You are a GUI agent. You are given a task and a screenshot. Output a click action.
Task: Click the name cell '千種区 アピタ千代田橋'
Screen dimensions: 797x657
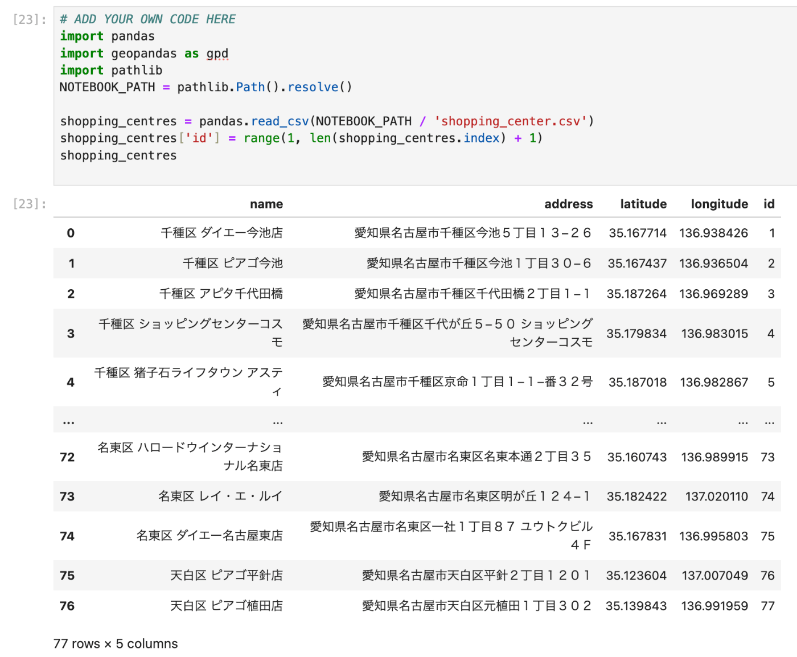tap(221, 294)
